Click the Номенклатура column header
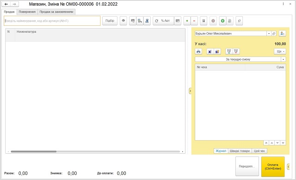This screenshot has height=180, width=296. 100,35
